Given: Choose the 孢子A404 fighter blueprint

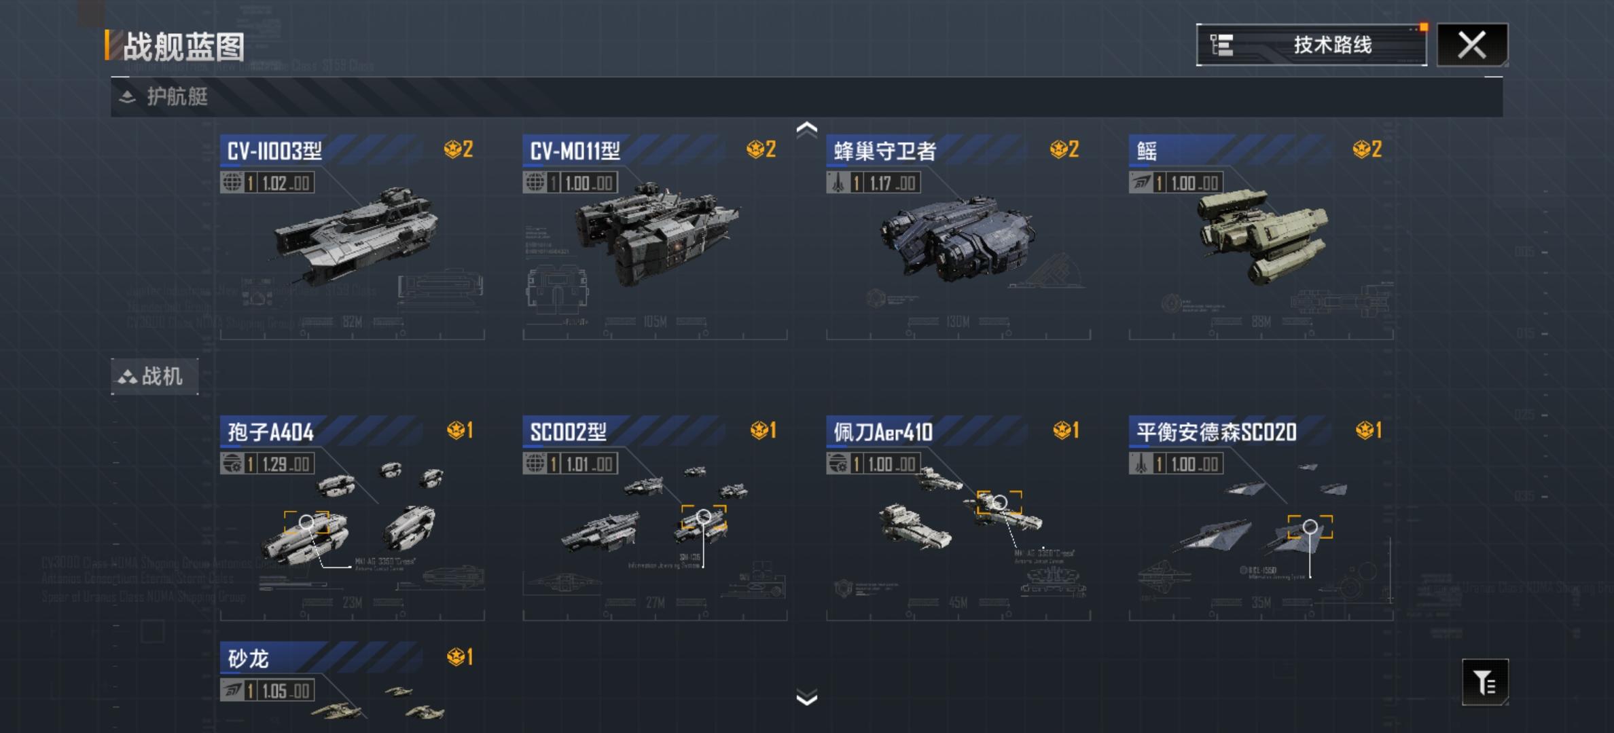Looking at the screenshot, I should pyautogui.click(x=352, y=518).
